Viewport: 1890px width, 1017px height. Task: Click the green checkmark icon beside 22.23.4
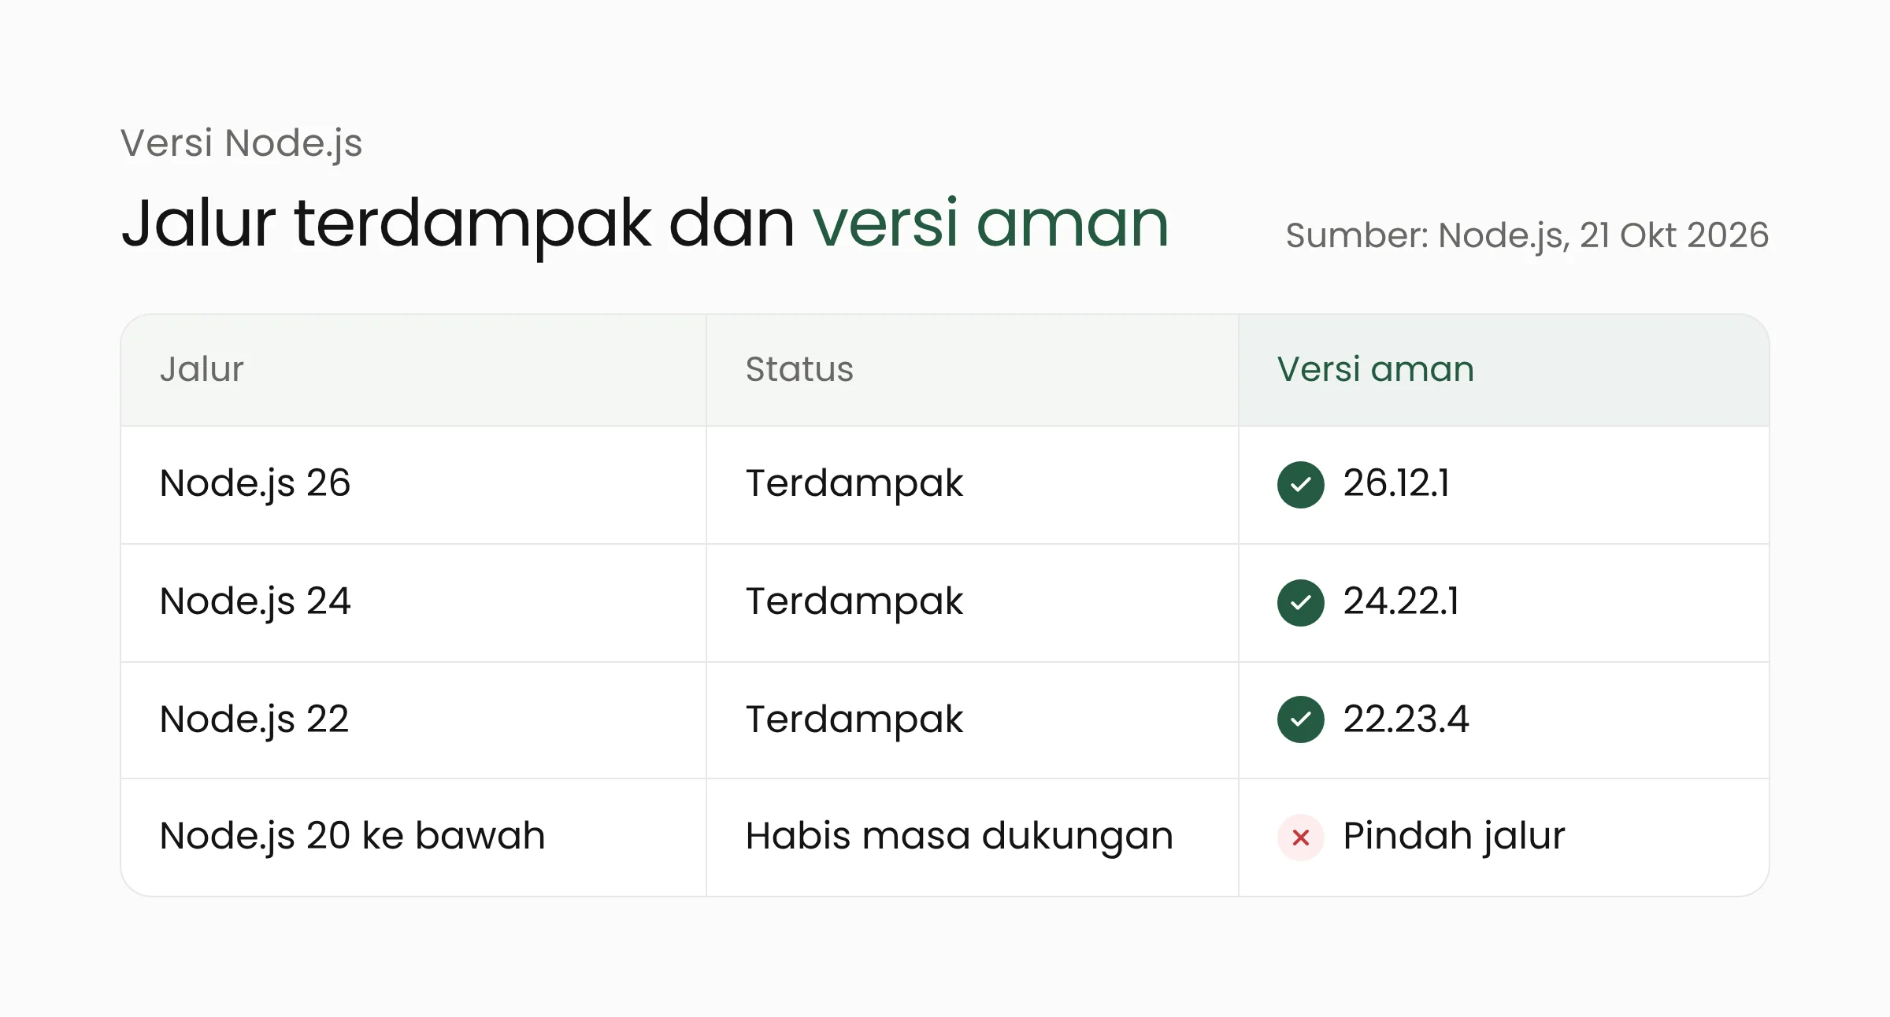(x=1300, y=719)
